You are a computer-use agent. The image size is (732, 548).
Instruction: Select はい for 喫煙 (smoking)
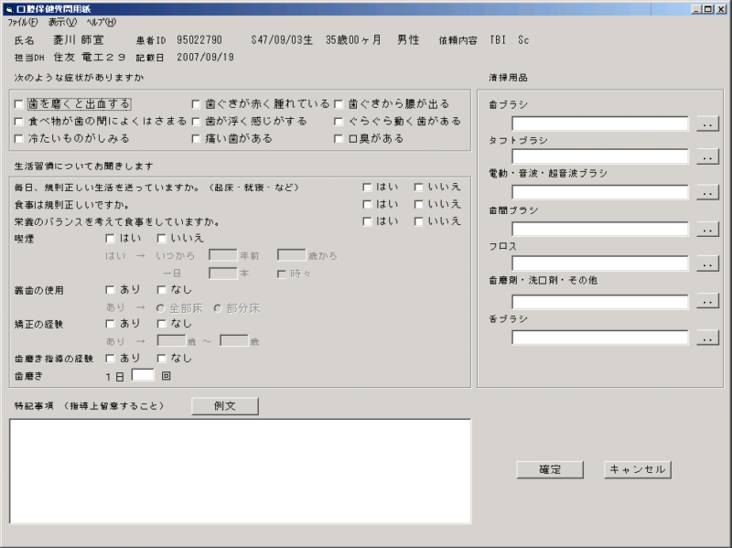pos(111,238)
